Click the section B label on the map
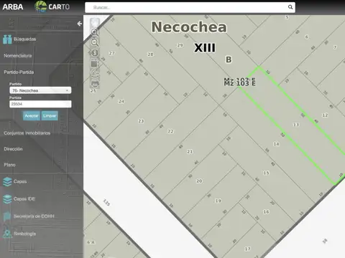 click(x=229, y=59)
